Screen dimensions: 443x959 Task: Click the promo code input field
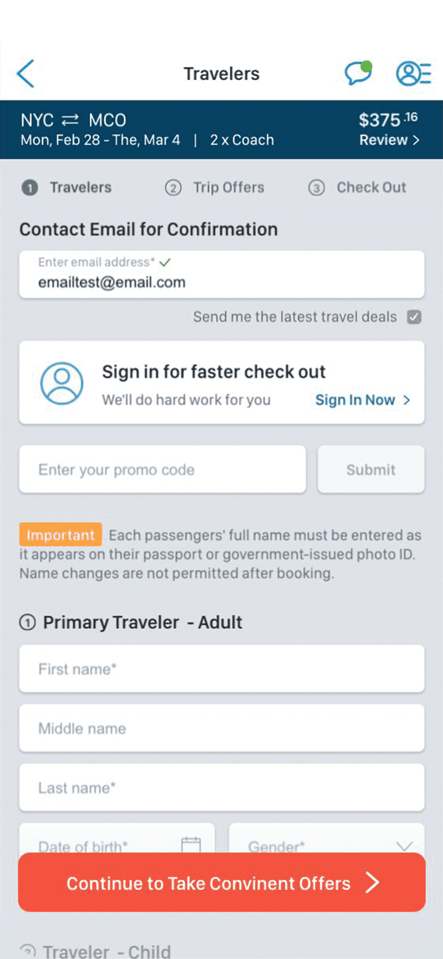[x=163, y=469]
